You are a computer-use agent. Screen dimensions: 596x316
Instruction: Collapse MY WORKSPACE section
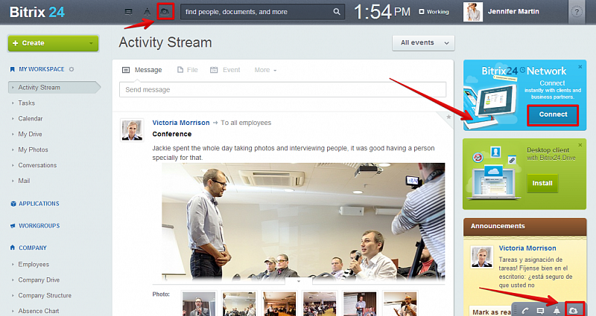(42, 69)
